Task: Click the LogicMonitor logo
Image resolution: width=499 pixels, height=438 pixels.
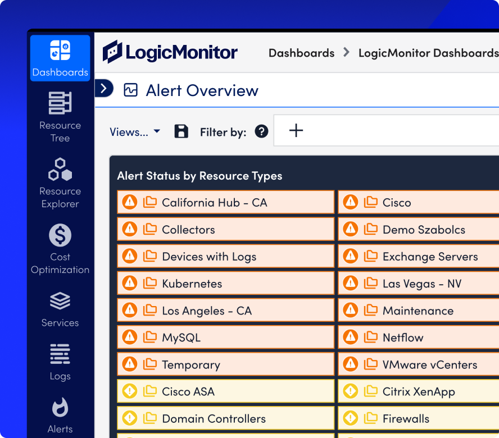Action: [170, 53]
